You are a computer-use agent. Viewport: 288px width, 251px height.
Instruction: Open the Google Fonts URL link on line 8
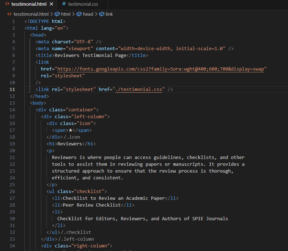click(x=161, y=69)
